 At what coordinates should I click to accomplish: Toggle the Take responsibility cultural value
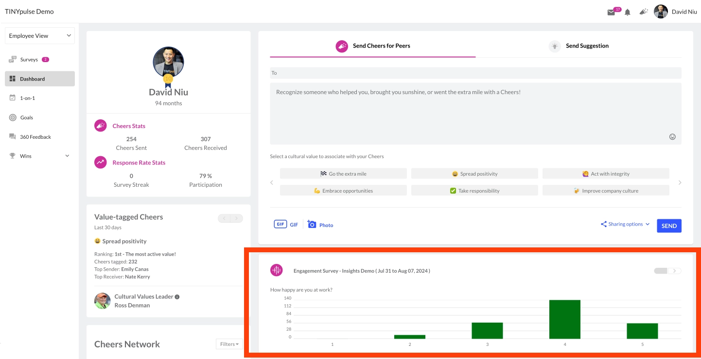coord(474,190)
